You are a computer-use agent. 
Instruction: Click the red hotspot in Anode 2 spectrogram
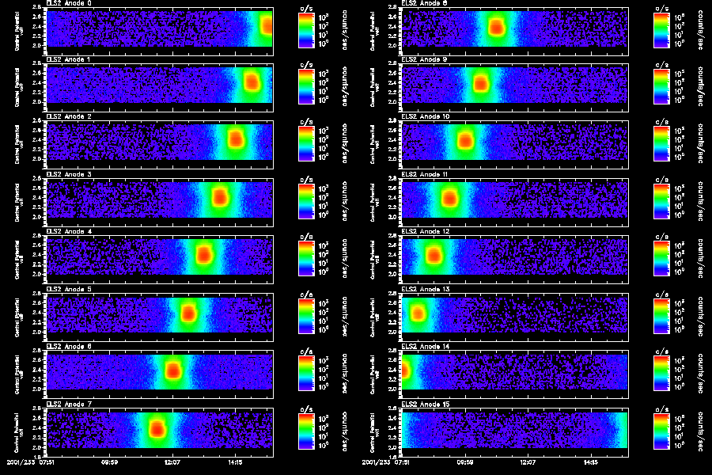(x=236, y=139)
